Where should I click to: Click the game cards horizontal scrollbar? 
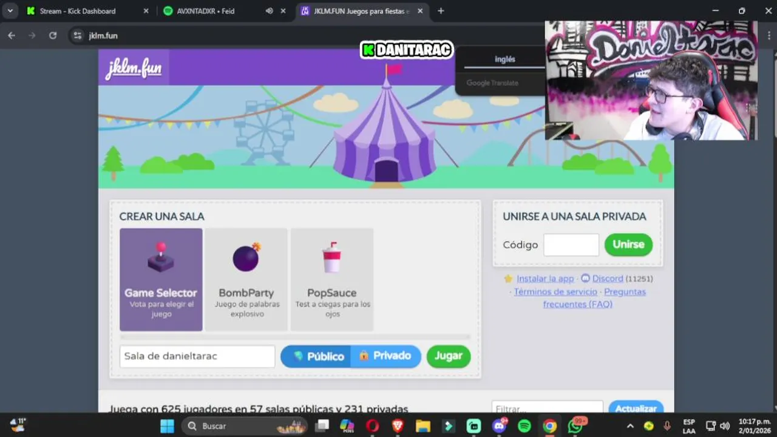(295, 337)
